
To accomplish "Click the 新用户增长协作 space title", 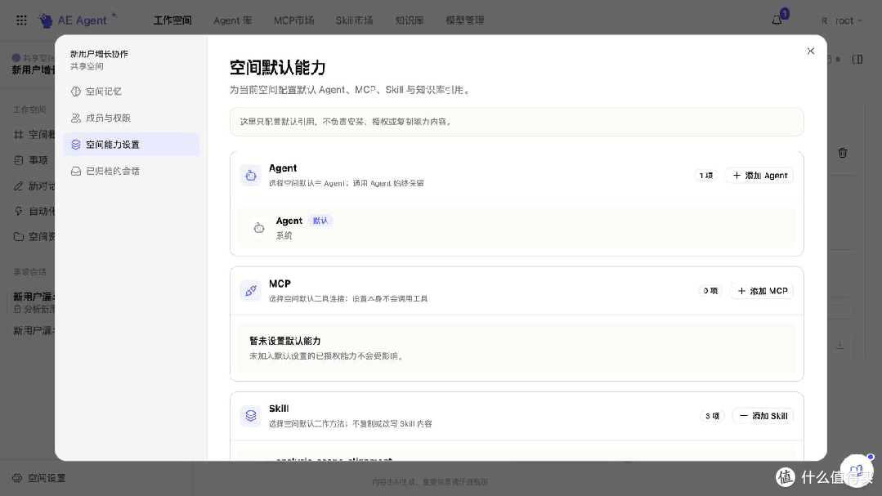I will (99, 54).
